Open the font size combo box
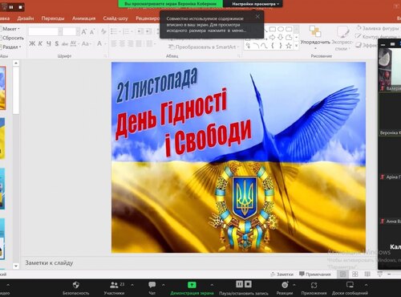 click(71, 31)
